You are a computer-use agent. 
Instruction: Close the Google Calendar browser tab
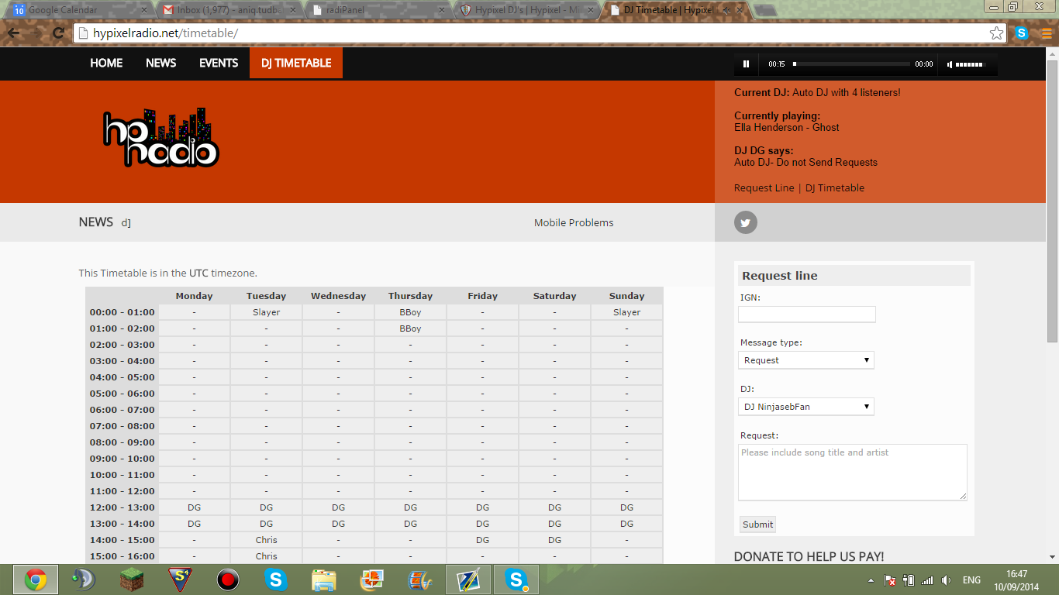pos(143,10)
